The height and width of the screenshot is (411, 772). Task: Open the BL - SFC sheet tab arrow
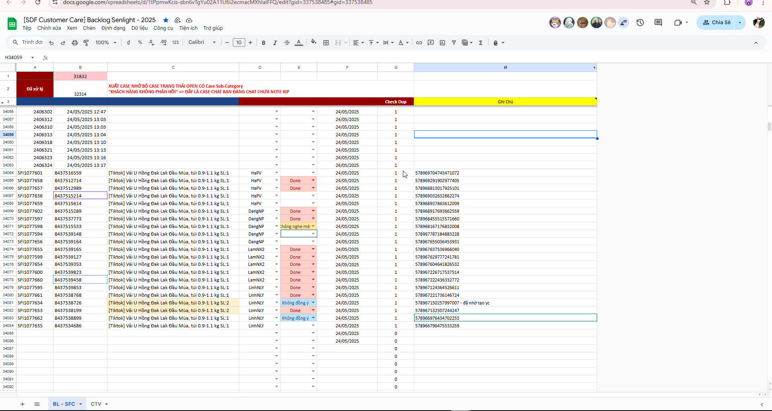[x=81, y=404]
